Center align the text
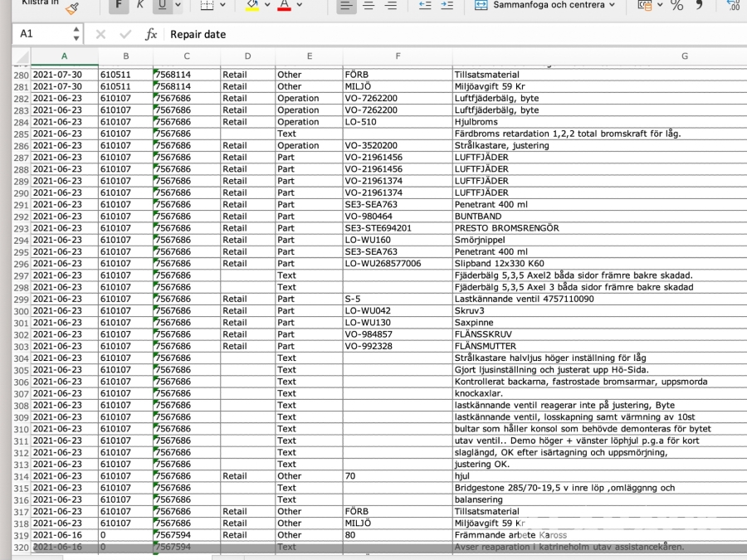Image resolution: width=747 pixels, height=560 pixels. 369,6
